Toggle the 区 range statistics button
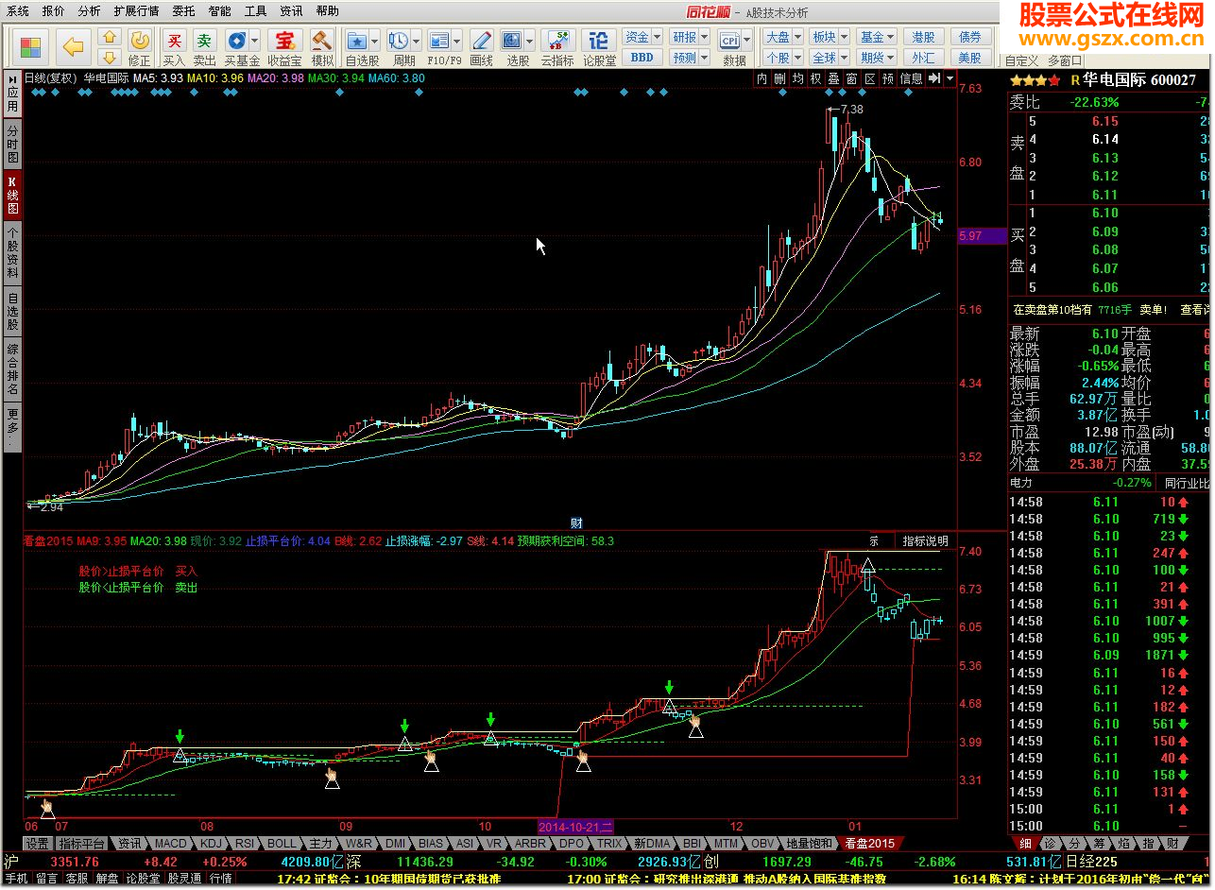 pos(869,79)
